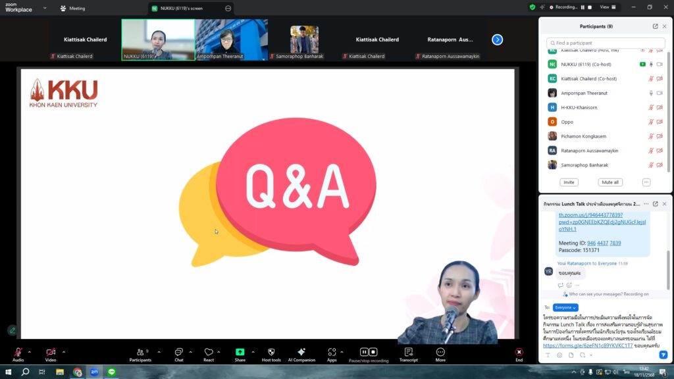Open Host tools shield icon
This screenshot has height=379, width=674.
(x=271, y=353)
